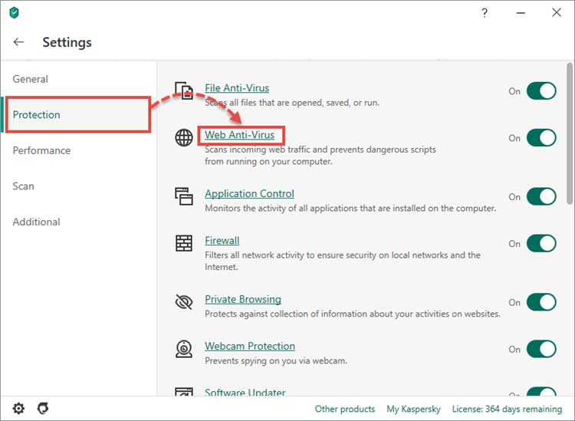Close the Kaspersky settings window
The height and width of the screenshot is (421, 575).
[557, 12]
